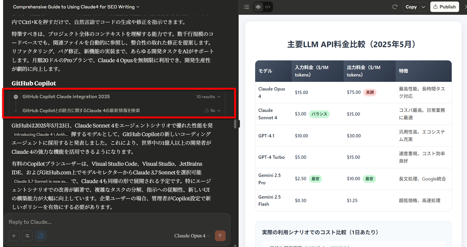Click the $75.00 output price cell

pos(354,92)
